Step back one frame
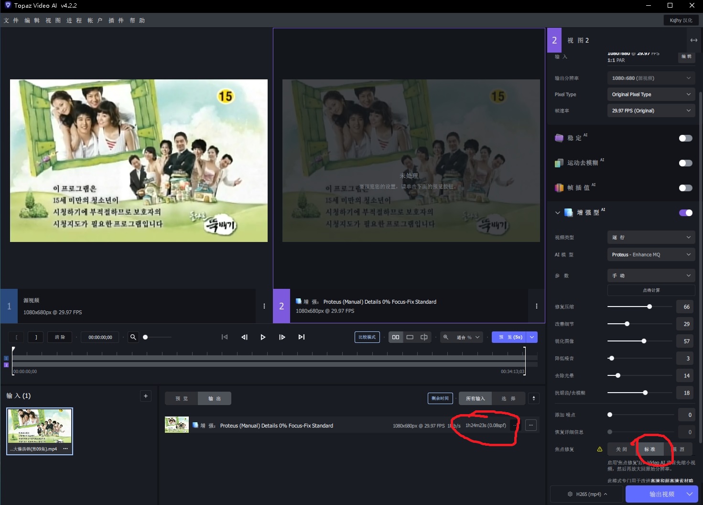Viewport: 703px width, 505px height. pos(244,337)
